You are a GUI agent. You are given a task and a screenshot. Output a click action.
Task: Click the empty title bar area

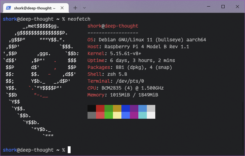coord(141,7)
